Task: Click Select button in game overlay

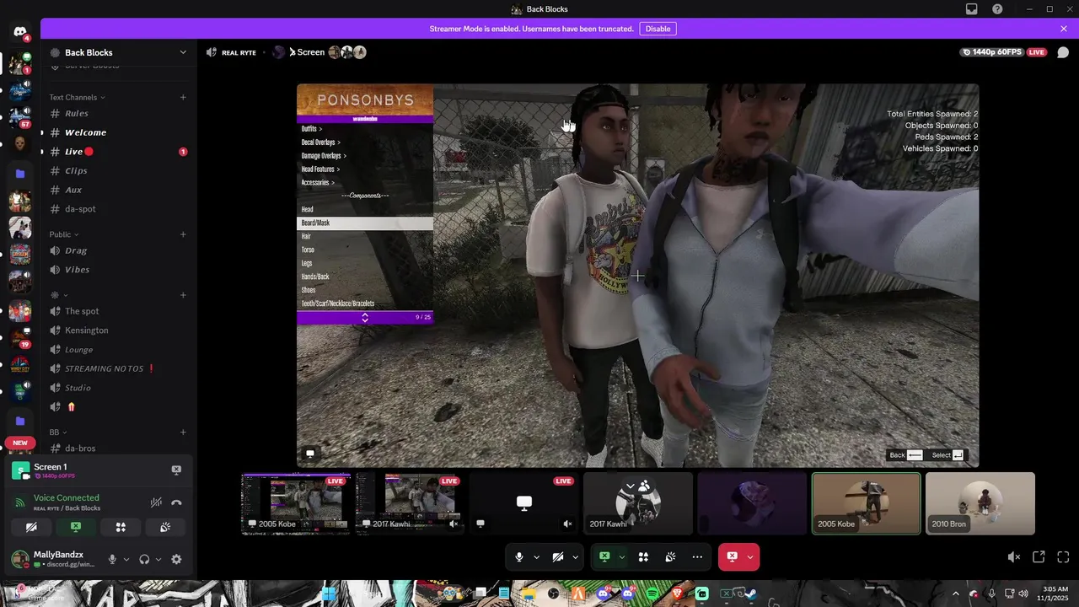Action: (x=947, y=455)
